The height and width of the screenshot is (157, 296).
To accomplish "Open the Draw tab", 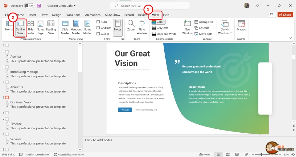I will pyautogui.click(x=44, y=15).
